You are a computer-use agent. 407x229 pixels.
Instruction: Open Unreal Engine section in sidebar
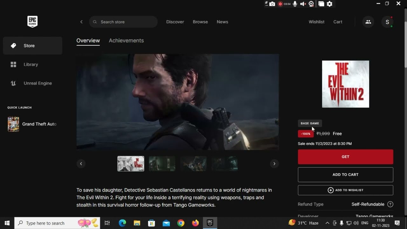click(x=32, y=83)
